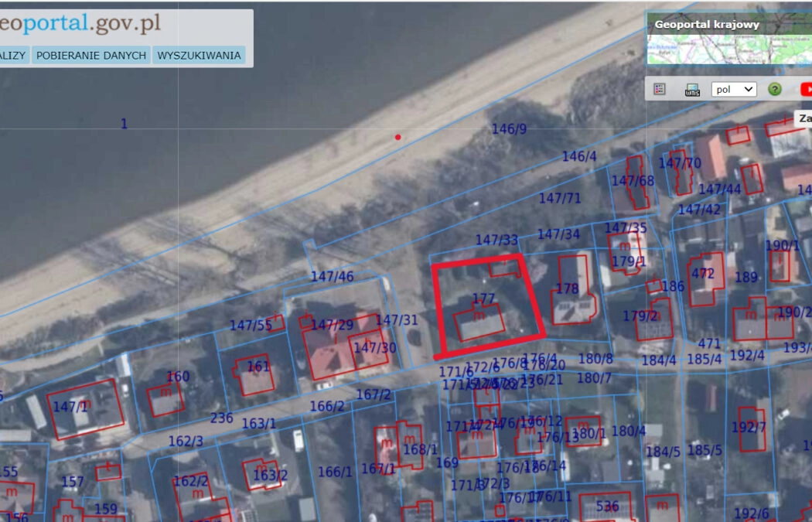Click parcel label 177 in red outline

(x=483, y=299)
